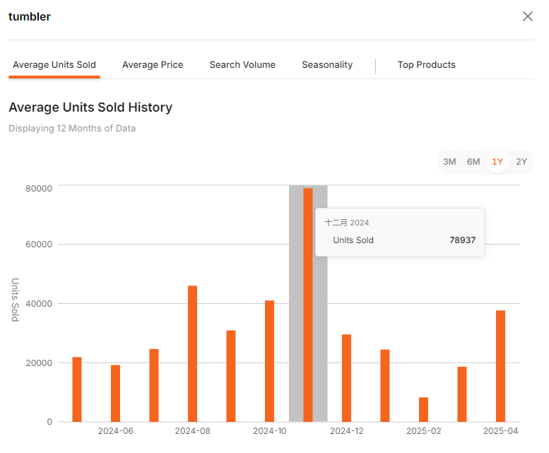The width and height of the screenshot is (549, 453).
Task: Click the 2025-04 x-axis label
Action: pos(500,431)
